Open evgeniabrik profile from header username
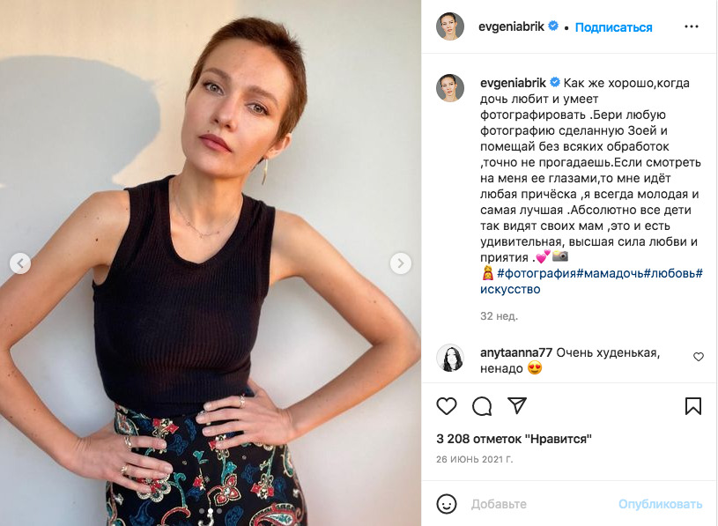The width and height of the screenshot is (718, 526). coord(511,27)
